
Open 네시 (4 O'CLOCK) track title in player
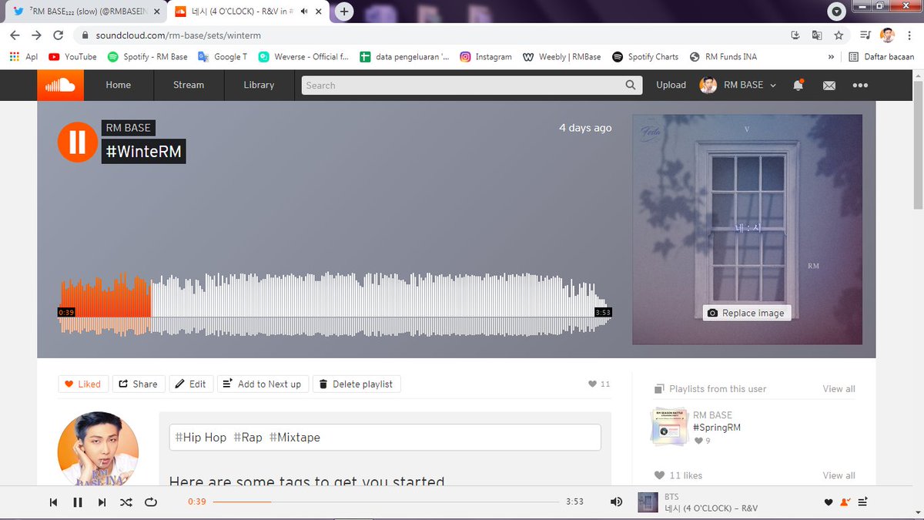712,508
